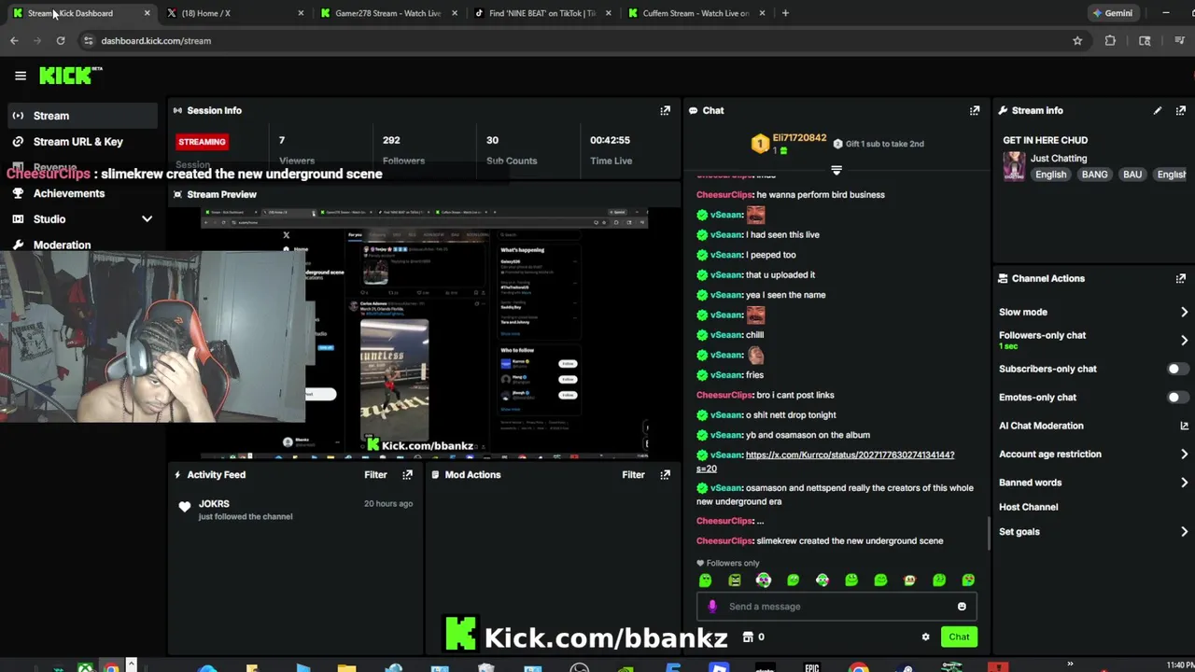Image resolution: width=1195 pixels, height=672 pixels.
Task: Expand Followers-only chat settings
Action: coord(1184,341)
